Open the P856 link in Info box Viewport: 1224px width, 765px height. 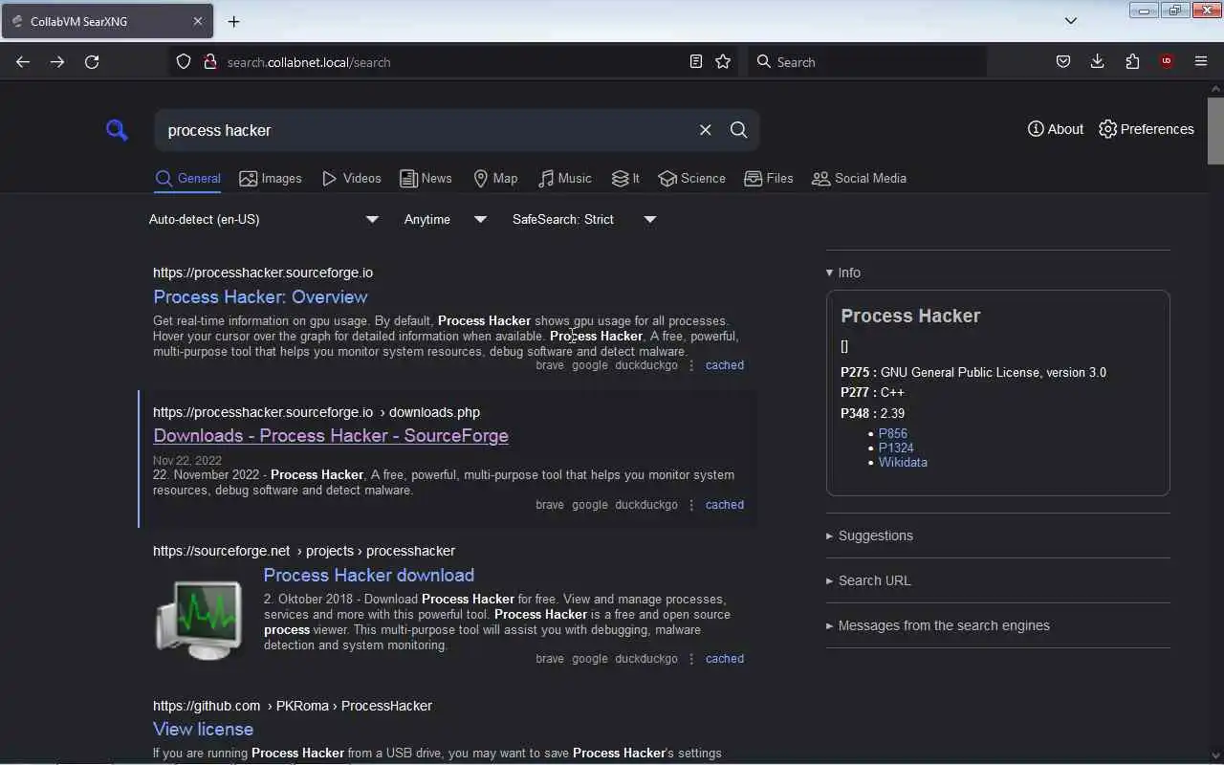[893, 433]
